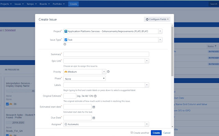
Task: Click the Medium priority icon
Action: pyautogui.click(x=66, y=72)
